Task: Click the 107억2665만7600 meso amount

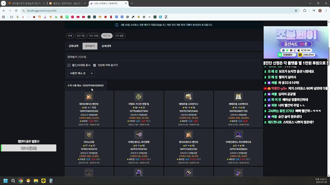Action: 139,111
